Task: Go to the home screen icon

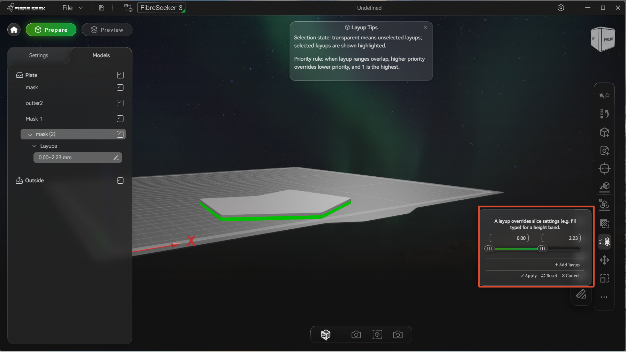Action: (14, 30)
